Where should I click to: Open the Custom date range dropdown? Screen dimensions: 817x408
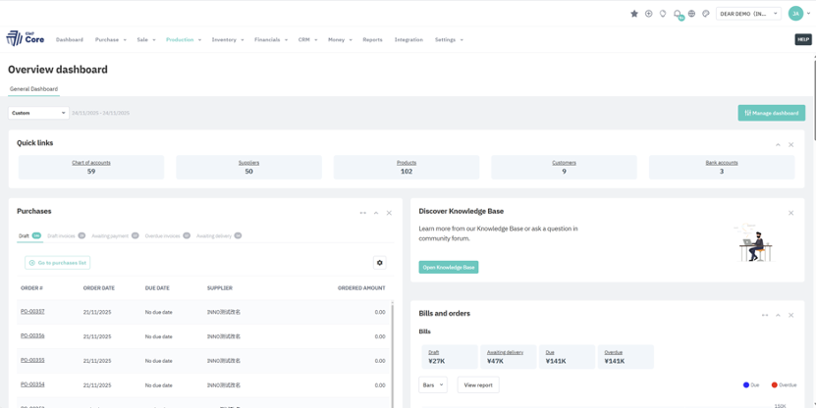38,113
